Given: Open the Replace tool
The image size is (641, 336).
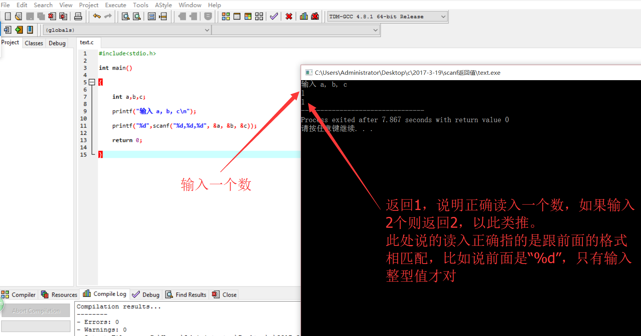Looking at the screenshot, I should [137, 16].
